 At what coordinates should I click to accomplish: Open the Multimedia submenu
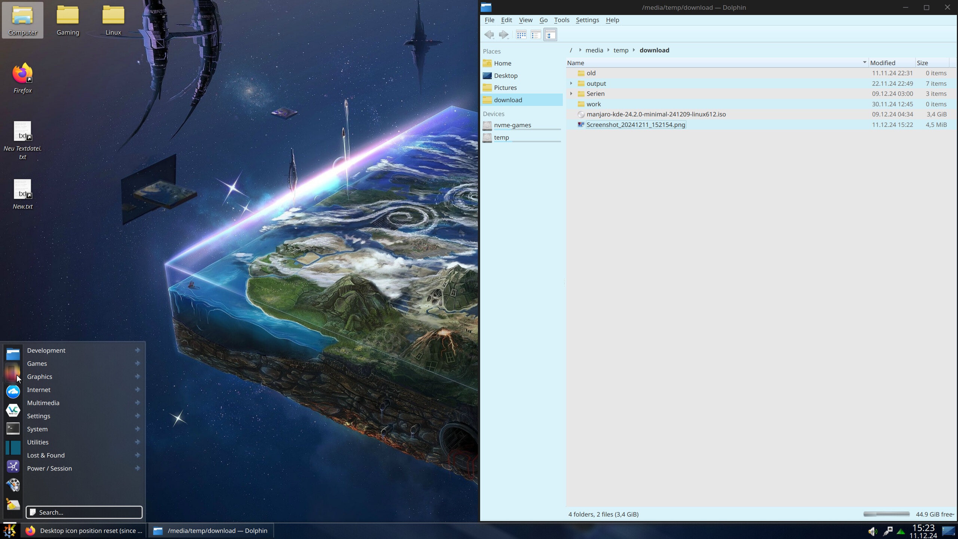[84, 403]
